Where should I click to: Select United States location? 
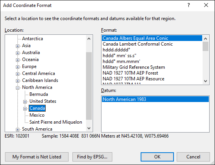[x=43, y=101]
